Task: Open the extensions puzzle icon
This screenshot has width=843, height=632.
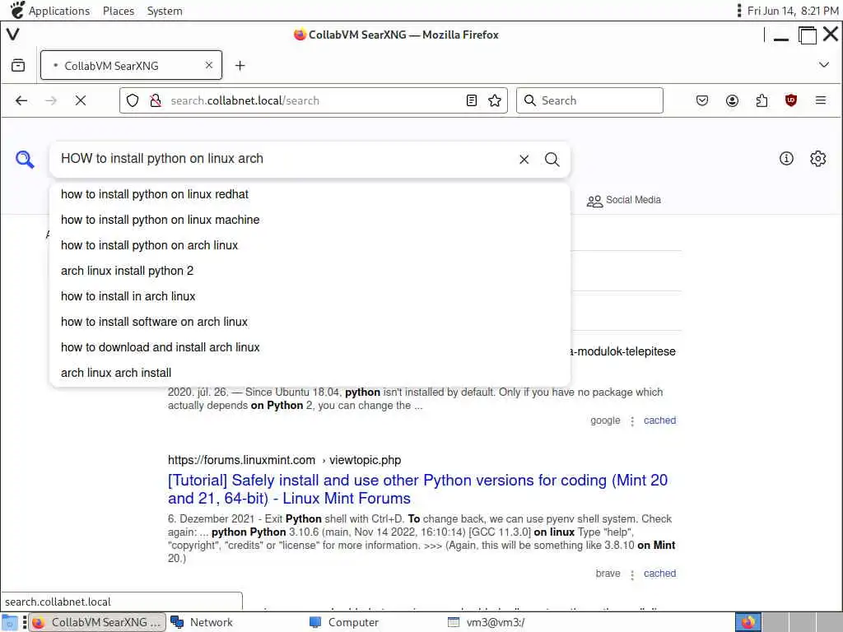Action: click(x=761, y=100)
